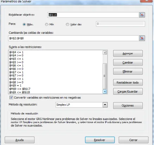Open the Opciones button

point(128,106)
